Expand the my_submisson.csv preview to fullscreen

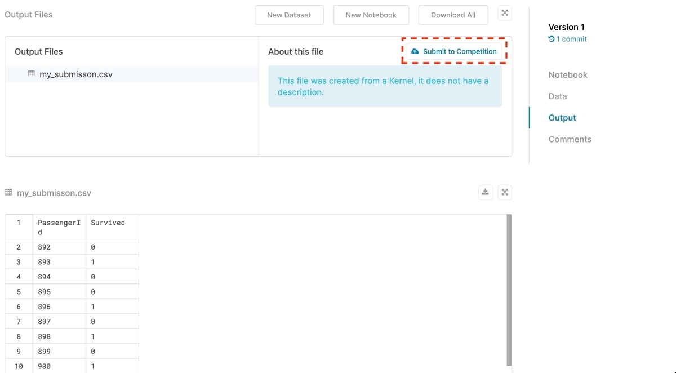pyautogui.click(x=505, y=192)
